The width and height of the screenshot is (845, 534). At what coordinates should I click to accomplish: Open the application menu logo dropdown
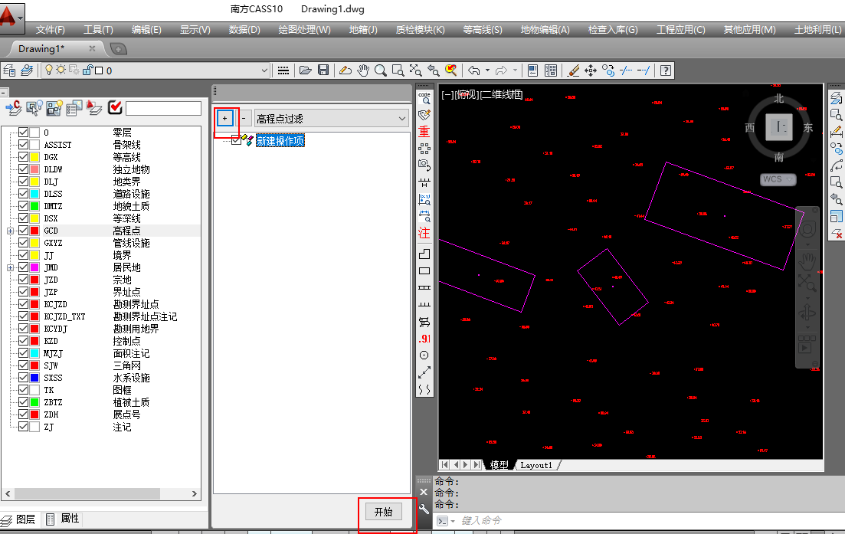tap(11, 17)
